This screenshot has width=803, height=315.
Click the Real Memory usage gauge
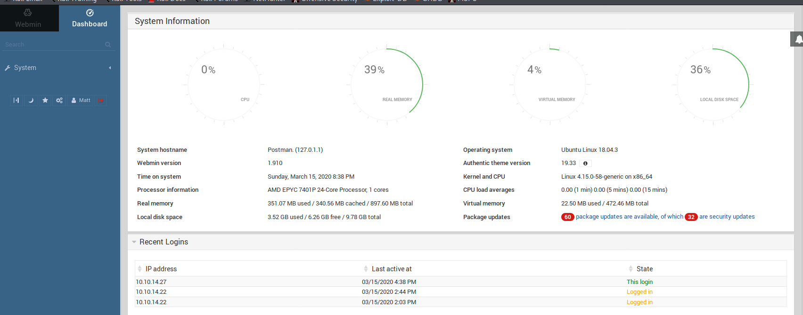387,85
